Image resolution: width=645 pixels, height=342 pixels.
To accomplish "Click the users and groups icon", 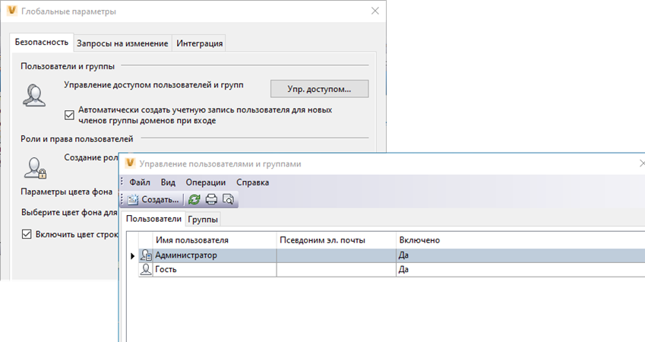I will [x=34, y=96].
